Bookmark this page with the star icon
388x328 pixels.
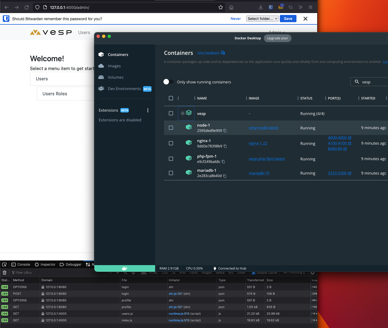(220, 7)
